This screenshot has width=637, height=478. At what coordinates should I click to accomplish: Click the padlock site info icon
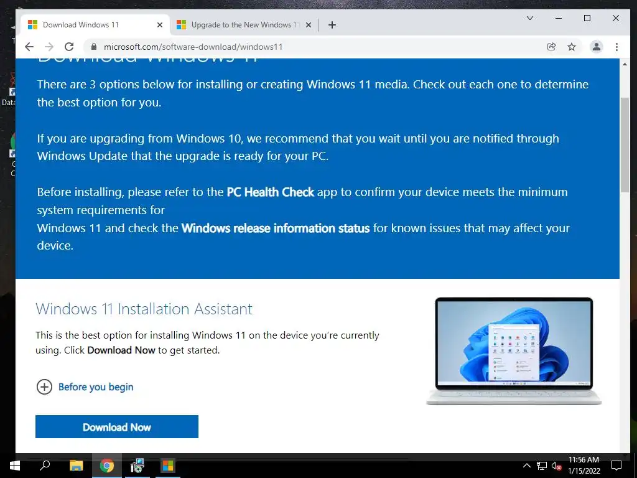pos(94,47)
